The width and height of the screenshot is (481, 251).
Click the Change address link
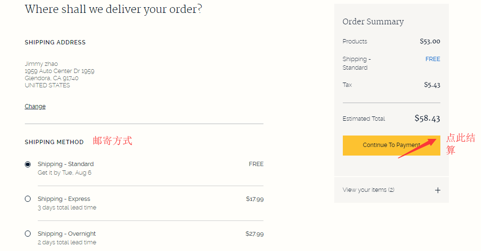35,106
